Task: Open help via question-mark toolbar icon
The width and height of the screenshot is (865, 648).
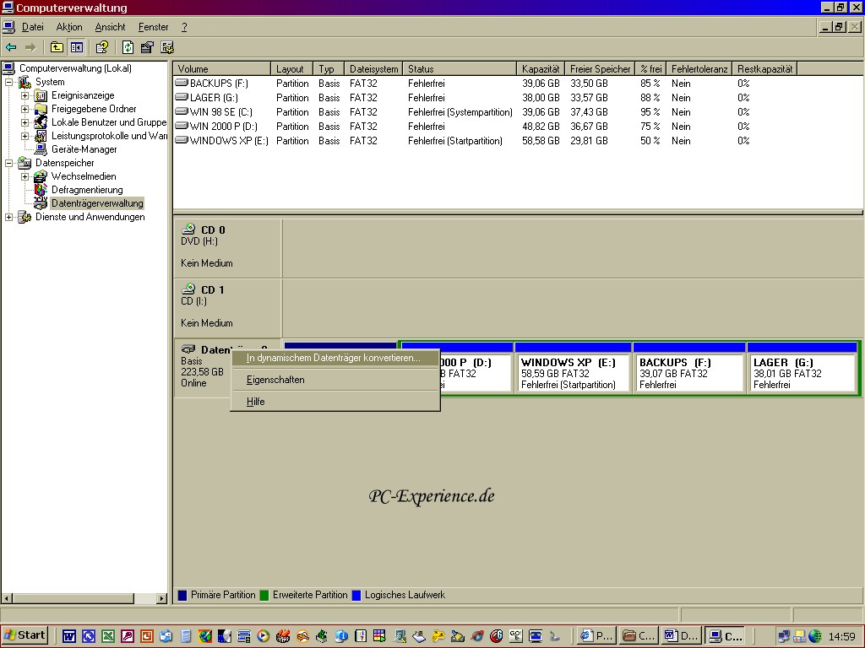Action: point(101,47)
